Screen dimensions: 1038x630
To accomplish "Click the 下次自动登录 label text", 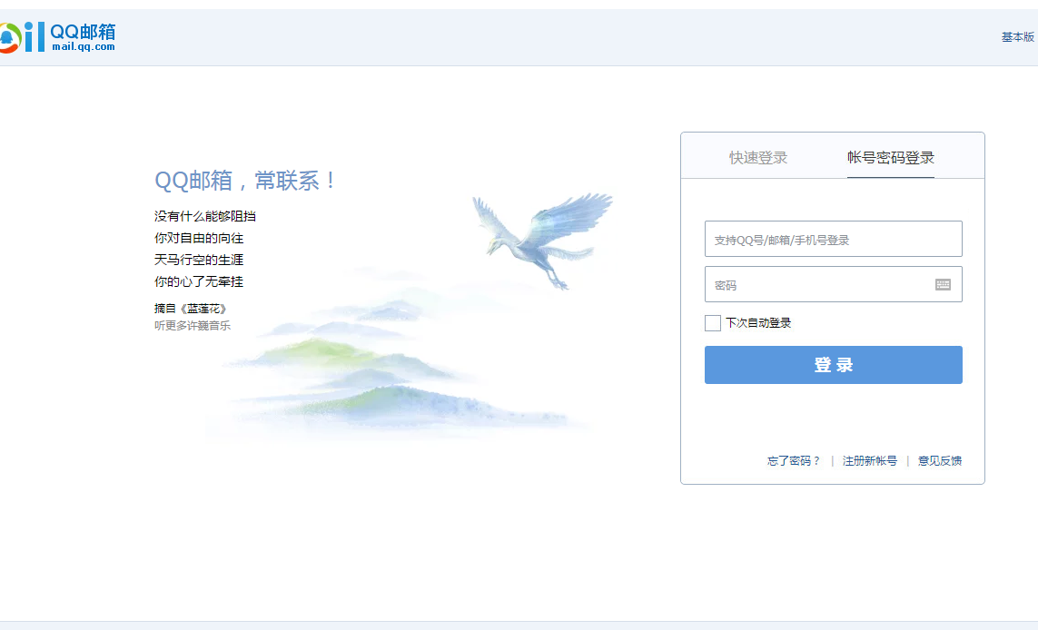I will pos(758,323).
